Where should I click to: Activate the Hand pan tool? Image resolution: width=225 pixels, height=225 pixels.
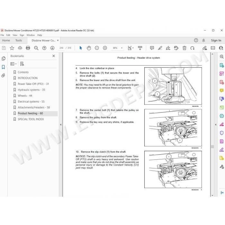[x=89, y=48]
